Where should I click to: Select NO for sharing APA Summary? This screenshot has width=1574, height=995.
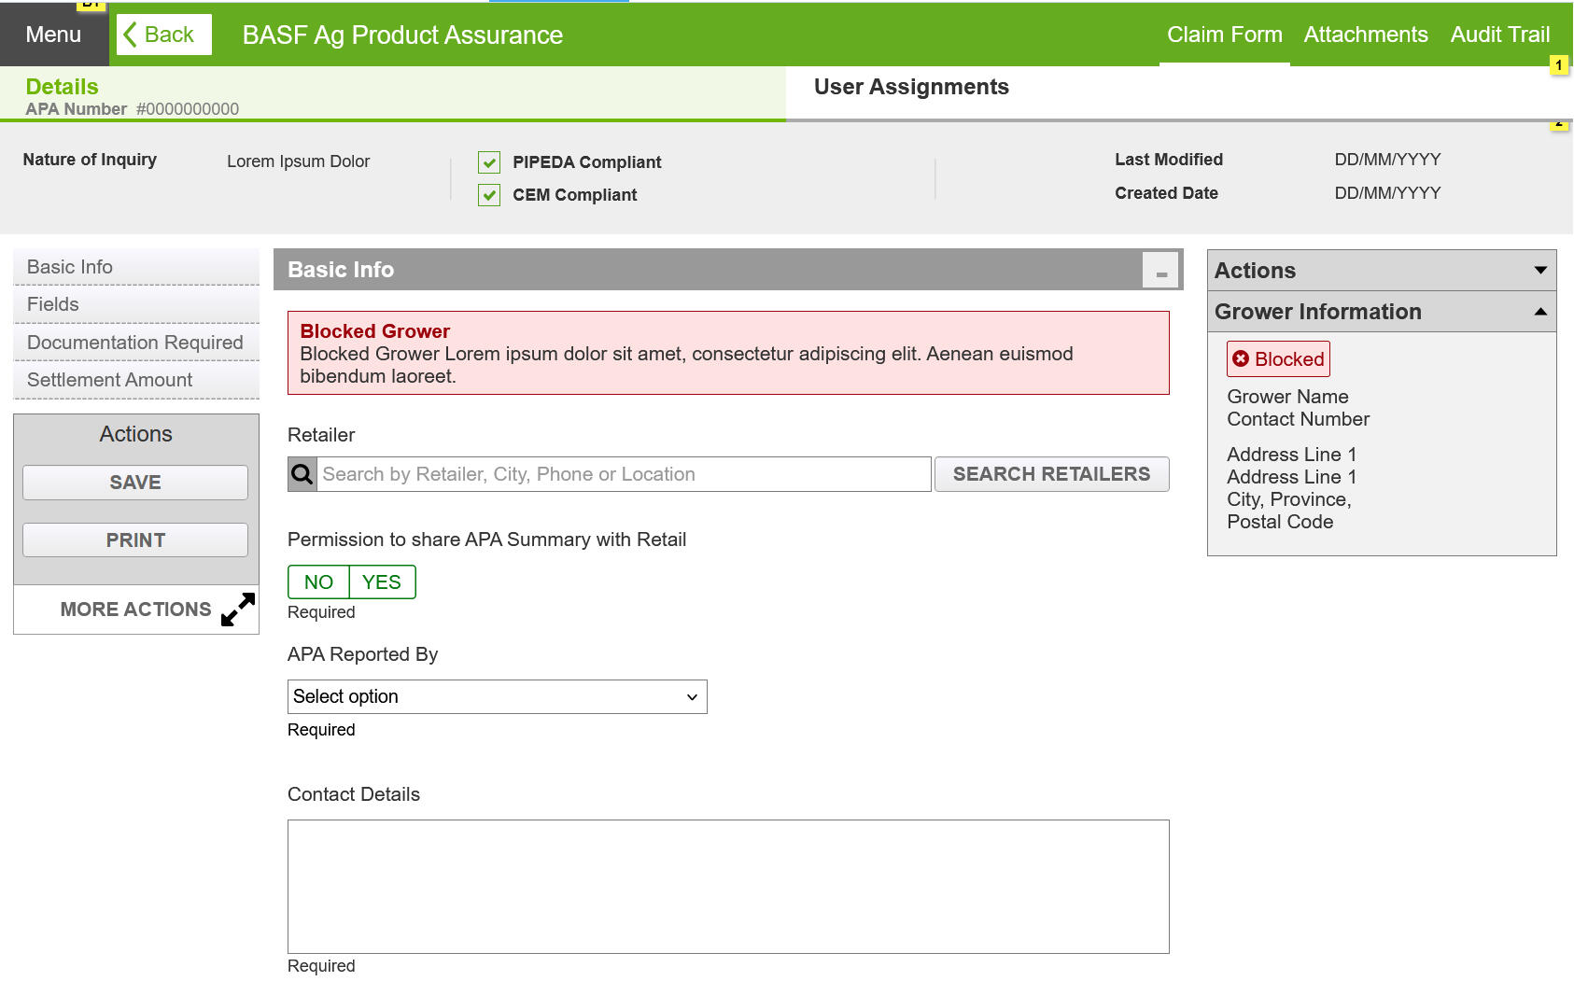pyautogui.click(x=318, y=582)
